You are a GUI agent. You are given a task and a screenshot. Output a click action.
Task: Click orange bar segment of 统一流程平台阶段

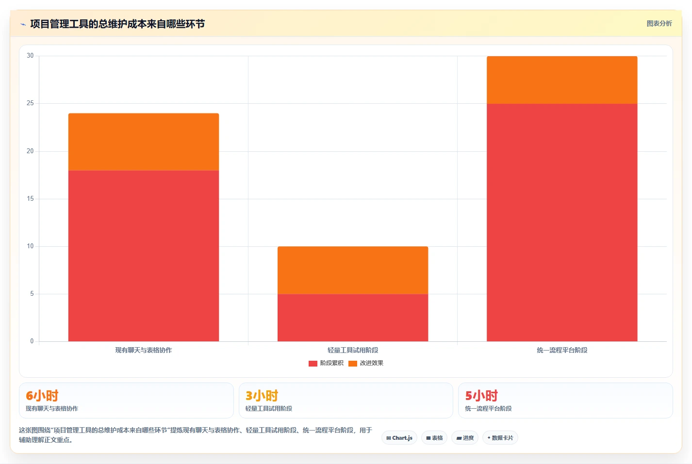(562, 80)
